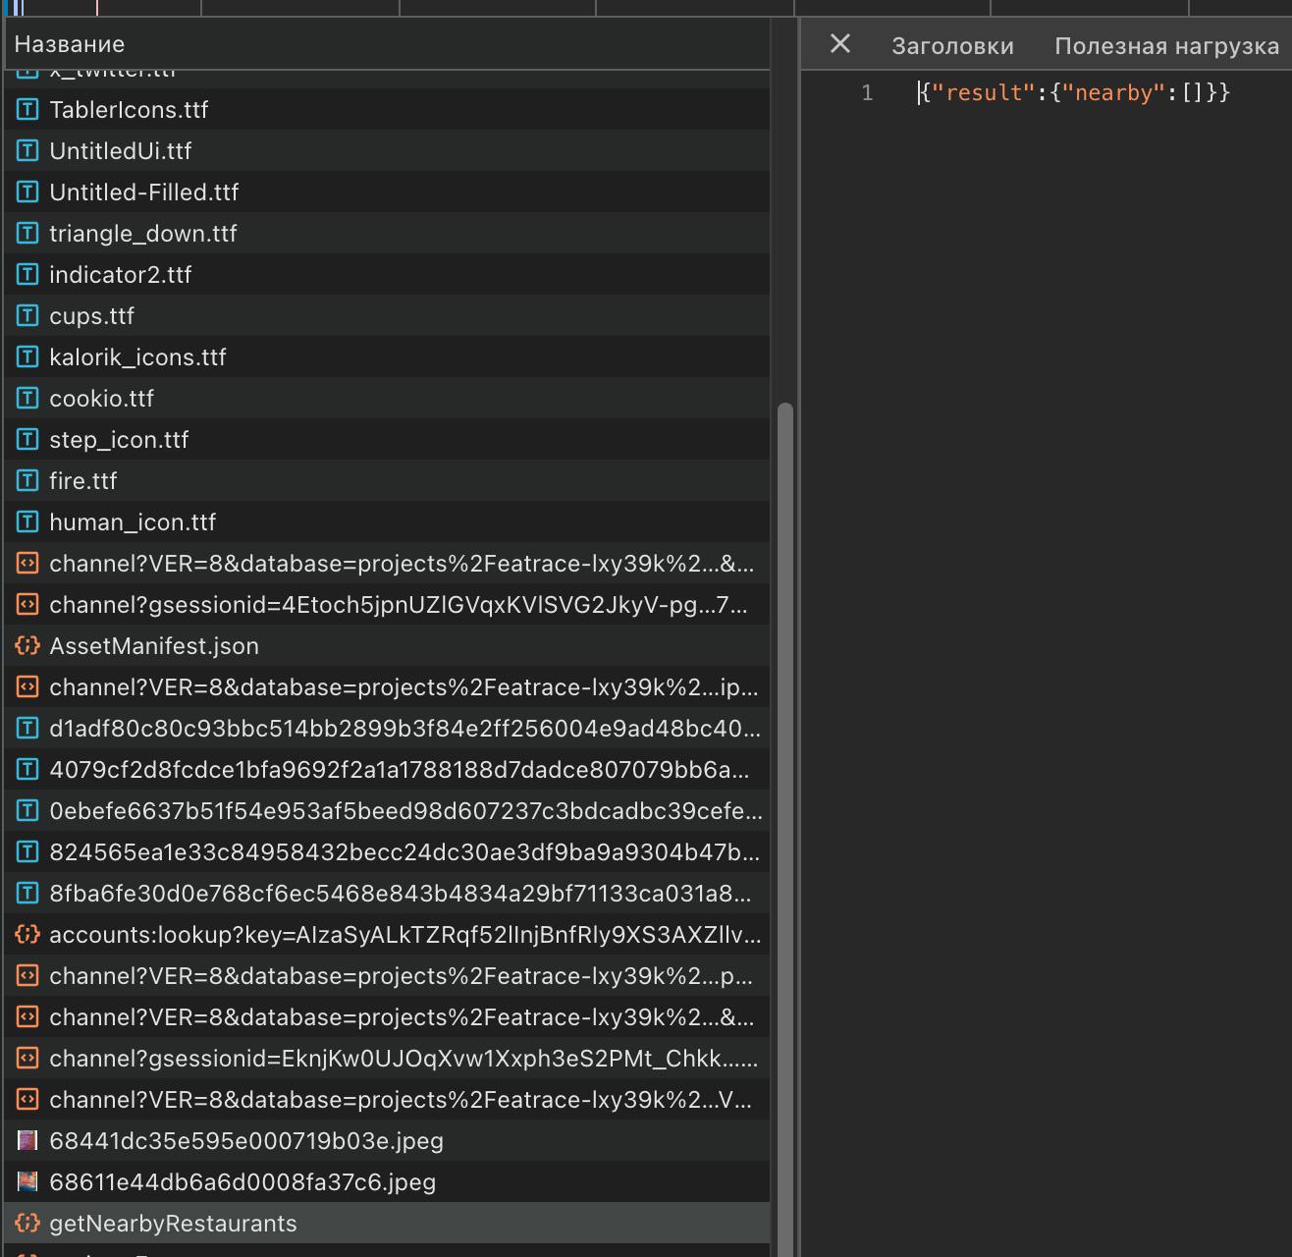Select the UntitledUi.ttf request
Viewport: 1292px width, 1257px height.
[387, 151]
